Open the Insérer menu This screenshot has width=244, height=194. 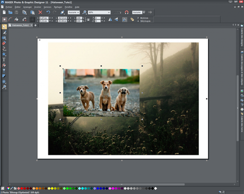(x=38, y=7)
